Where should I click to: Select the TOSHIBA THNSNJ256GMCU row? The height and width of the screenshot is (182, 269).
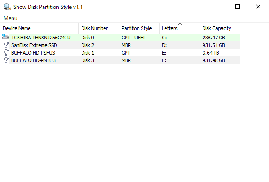(121, 38)
